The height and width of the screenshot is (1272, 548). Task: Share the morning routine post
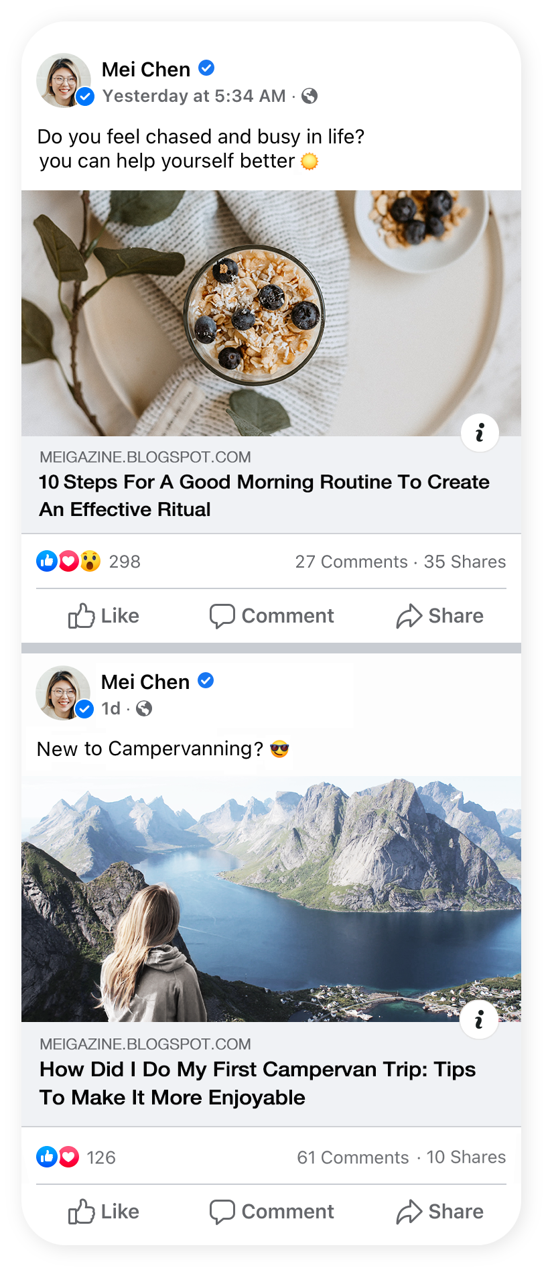pyautogui.click(x=439, y=616)
